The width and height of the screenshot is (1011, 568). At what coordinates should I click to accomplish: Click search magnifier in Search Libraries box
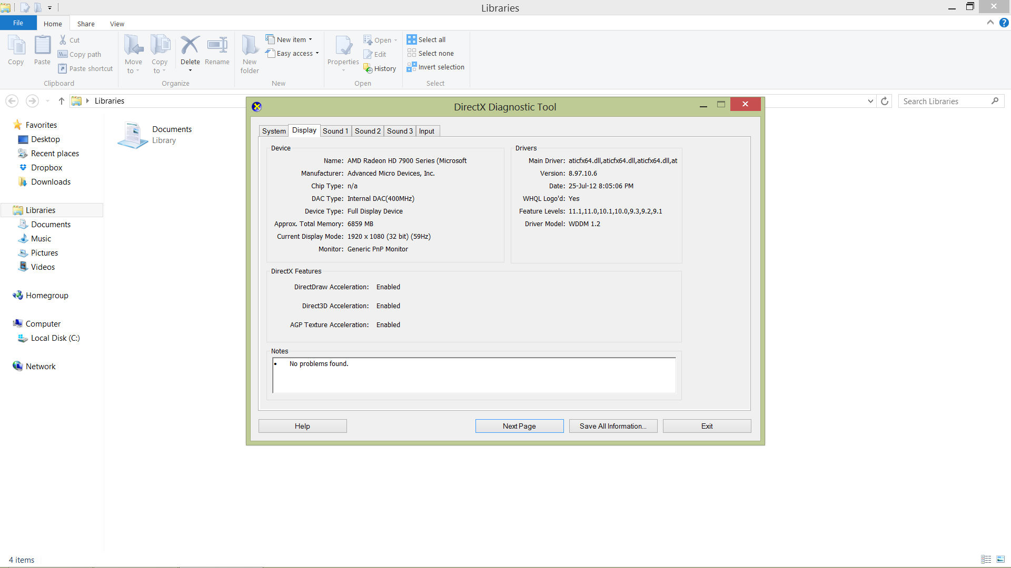[995, 101]
